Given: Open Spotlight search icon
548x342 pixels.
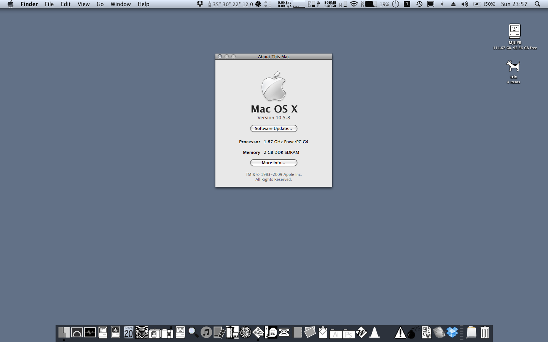Looking at the screenshot, I should pos(537,4).
